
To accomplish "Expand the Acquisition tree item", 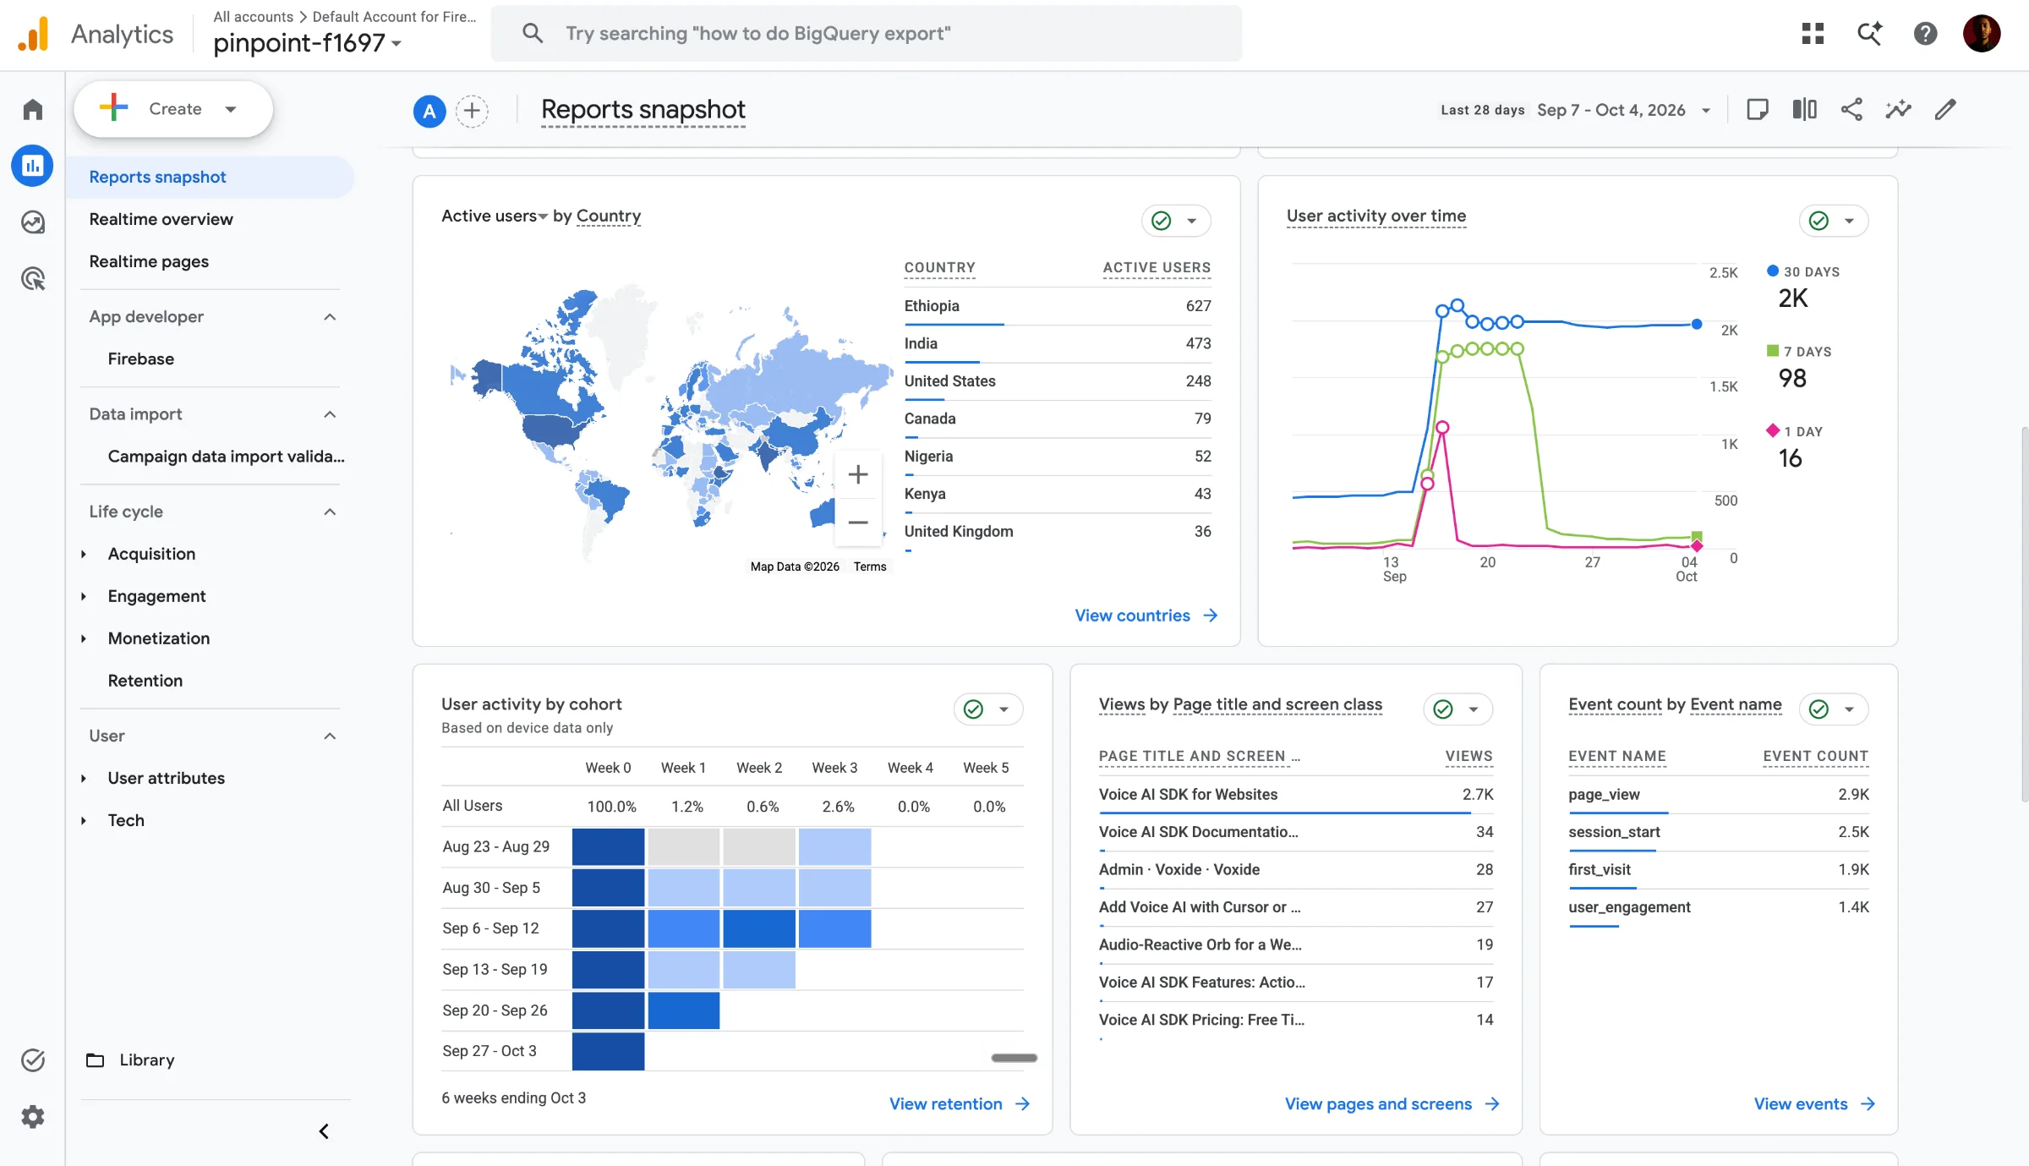I will [x=84, y=554].
